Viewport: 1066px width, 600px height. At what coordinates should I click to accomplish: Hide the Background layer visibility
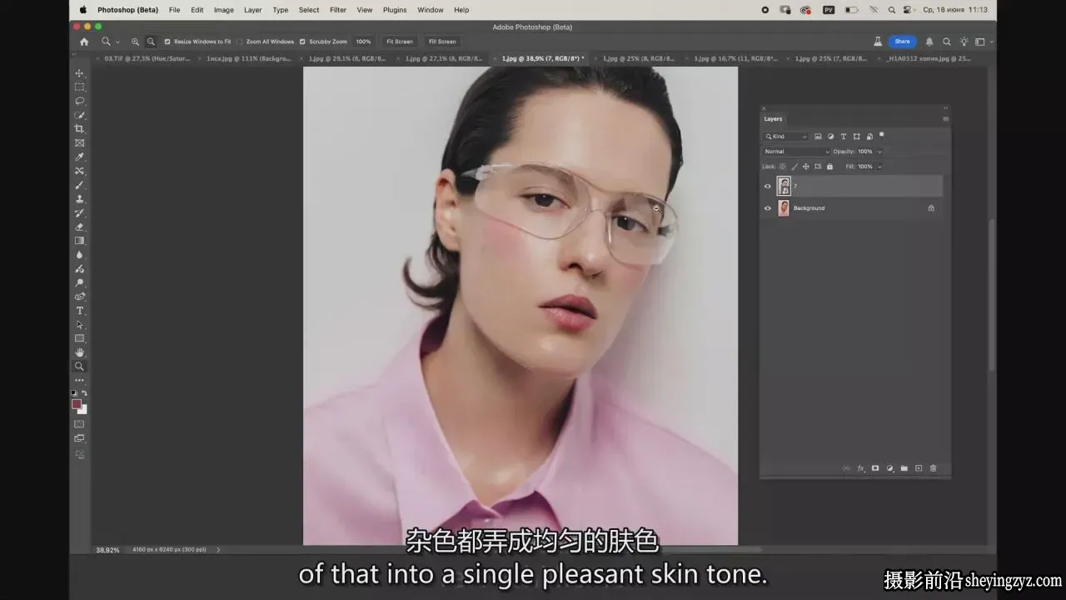click(768, 208)
